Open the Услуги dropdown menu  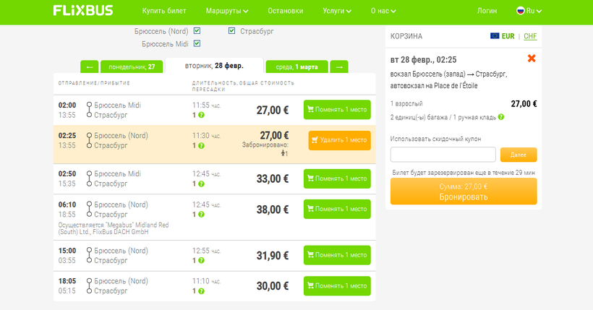click(337, 11)
